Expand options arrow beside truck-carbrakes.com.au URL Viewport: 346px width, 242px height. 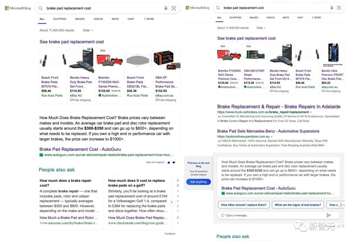tap(311, 112)
